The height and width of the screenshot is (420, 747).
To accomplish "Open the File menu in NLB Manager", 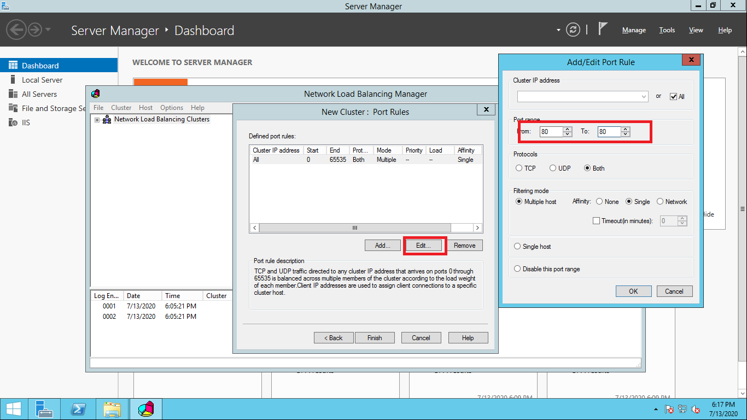I will [98, 108].
